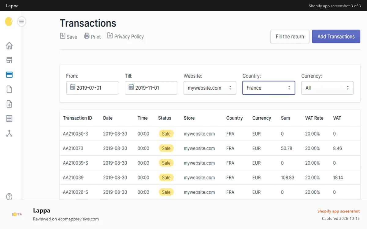
Task: Click the Date column header
Action: [x=108, y=118]
